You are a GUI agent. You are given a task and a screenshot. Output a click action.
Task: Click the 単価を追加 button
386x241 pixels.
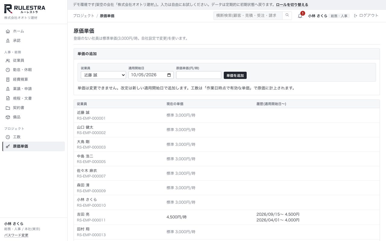click(235, 75)
